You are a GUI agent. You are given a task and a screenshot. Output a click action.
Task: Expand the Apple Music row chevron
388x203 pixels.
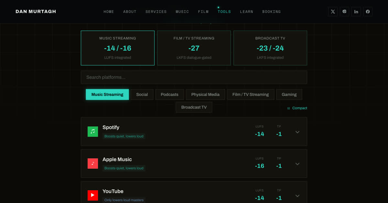(x=297, y=164)
